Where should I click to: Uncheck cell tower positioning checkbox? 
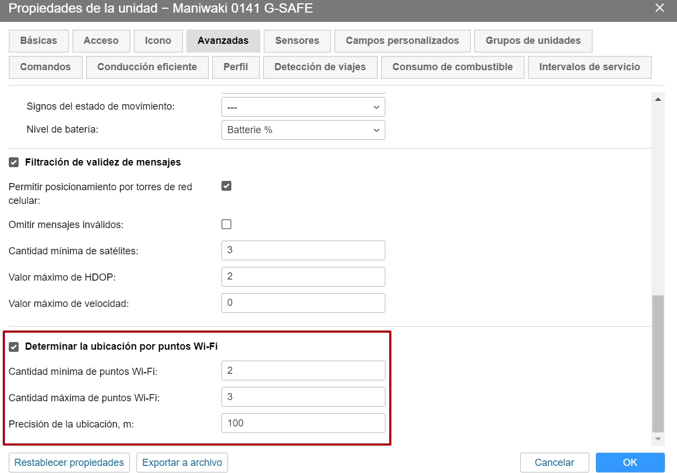[x=226, y=186]
